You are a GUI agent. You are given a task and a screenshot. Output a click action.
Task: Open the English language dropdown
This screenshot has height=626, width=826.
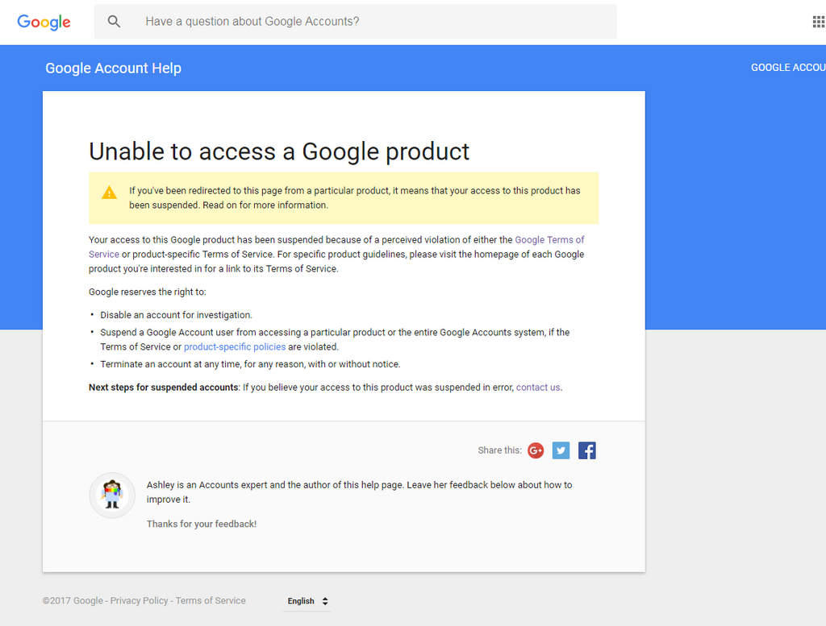[307, 601]
